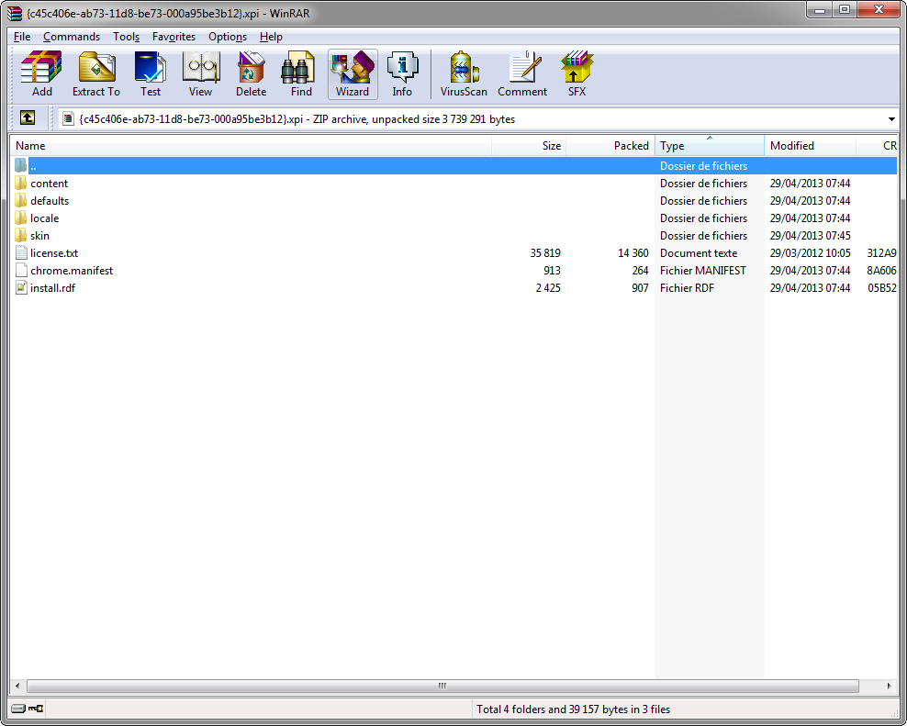This screenshot has height=726, width=907.
Task: Click the parent folder '..' icon
Action: [21, 165]
